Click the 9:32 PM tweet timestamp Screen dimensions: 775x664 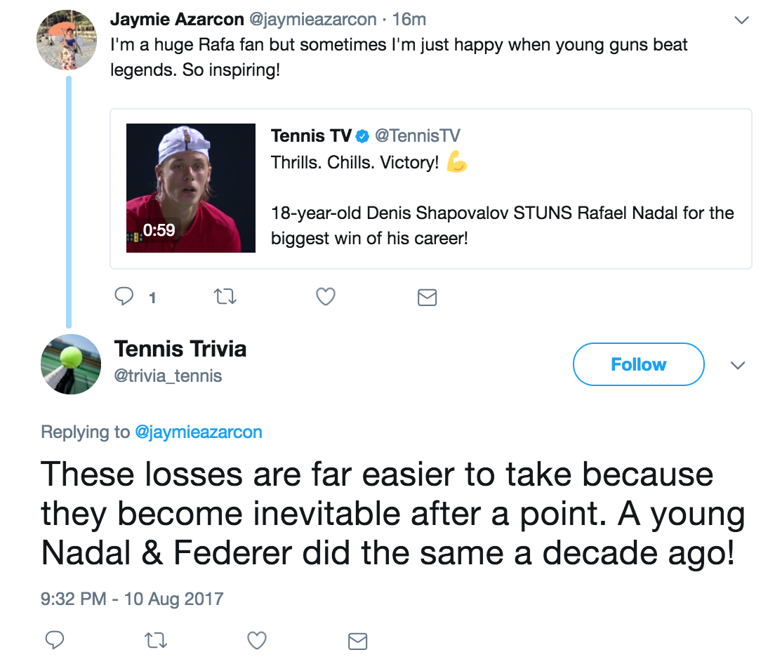(132, 599)
